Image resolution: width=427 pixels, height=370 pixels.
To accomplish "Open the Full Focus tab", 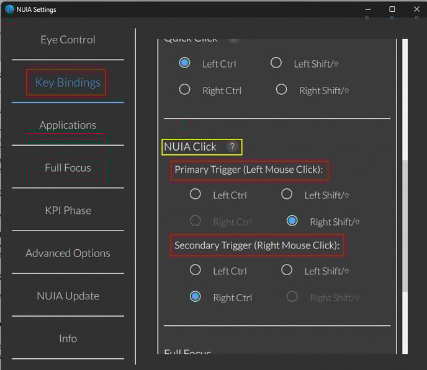I will click(x=68, y=168).
